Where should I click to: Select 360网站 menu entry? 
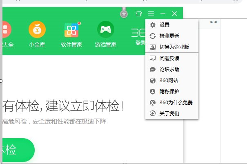click(x=172, y=81)
